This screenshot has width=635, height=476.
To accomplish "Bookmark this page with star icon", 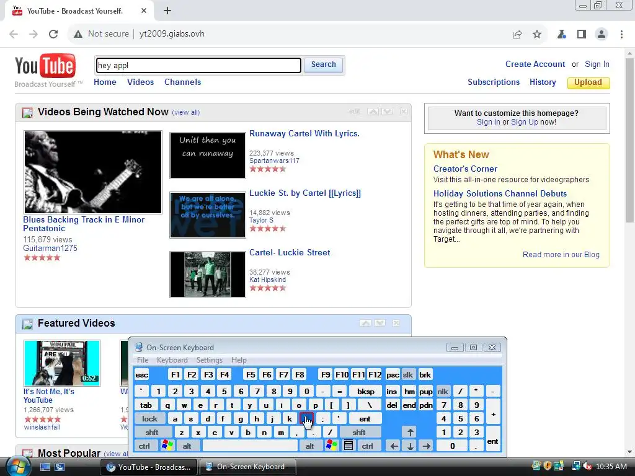I will point(537,34).
